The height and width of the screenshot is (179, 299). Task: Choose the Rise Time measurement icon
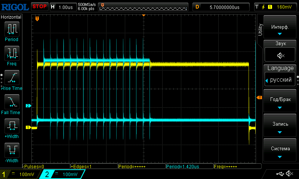pos(12,78)
